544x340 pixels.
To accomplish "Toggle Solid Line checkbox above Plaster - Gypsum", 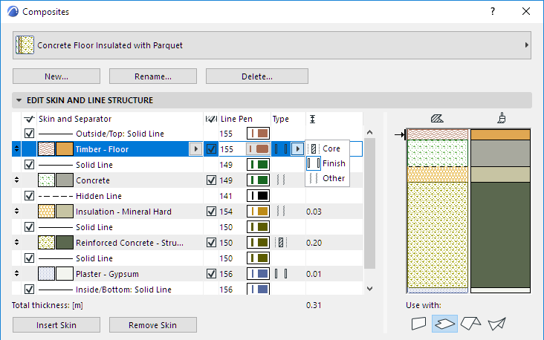I will (x=30, y=258).
